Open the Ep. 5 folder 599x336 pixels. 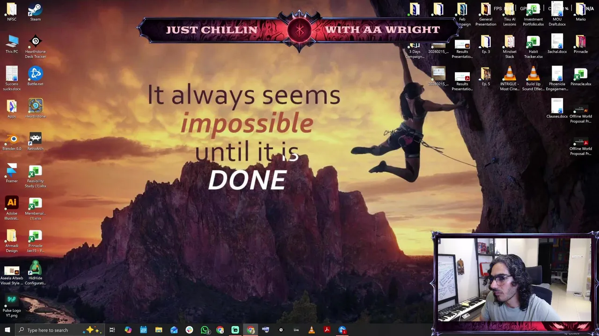tap(486, 77)
